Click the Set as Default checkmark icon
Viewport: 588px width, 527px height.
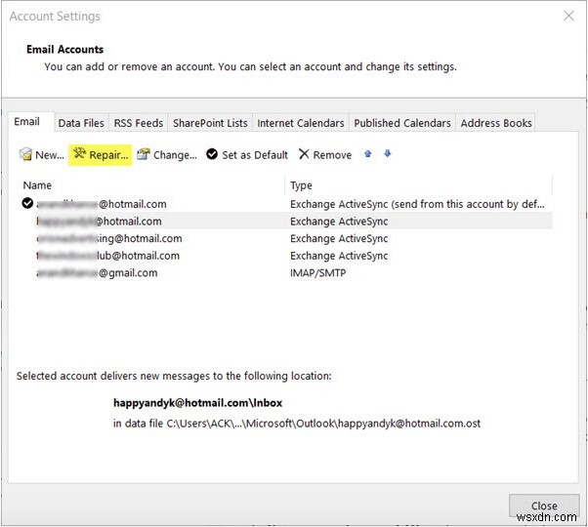(212, 154)
